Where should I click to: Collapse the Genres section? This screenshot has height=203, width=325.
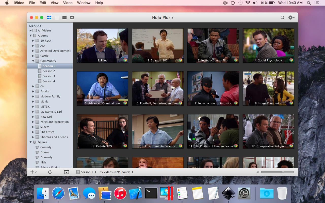30,142
